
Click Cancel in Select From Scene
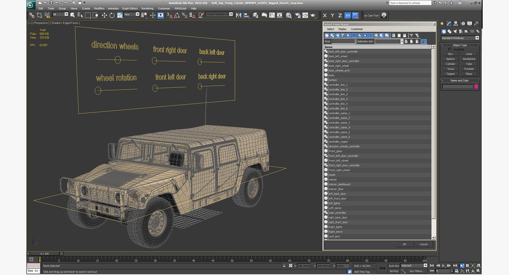point(423,244)
